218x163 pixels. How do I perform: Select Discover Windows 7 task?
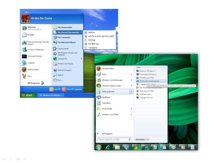(x=146, y=71)
